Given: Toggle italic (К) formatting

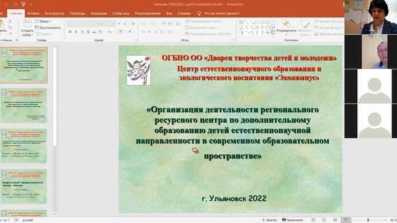Looking at the screenshot, I should pyautogui.click(x=76, y=32).
